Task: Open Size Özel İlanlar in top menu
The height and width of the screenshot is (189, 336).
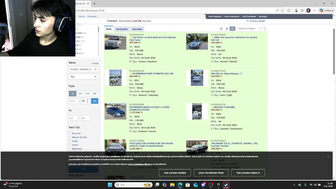Action: (249, 17)
